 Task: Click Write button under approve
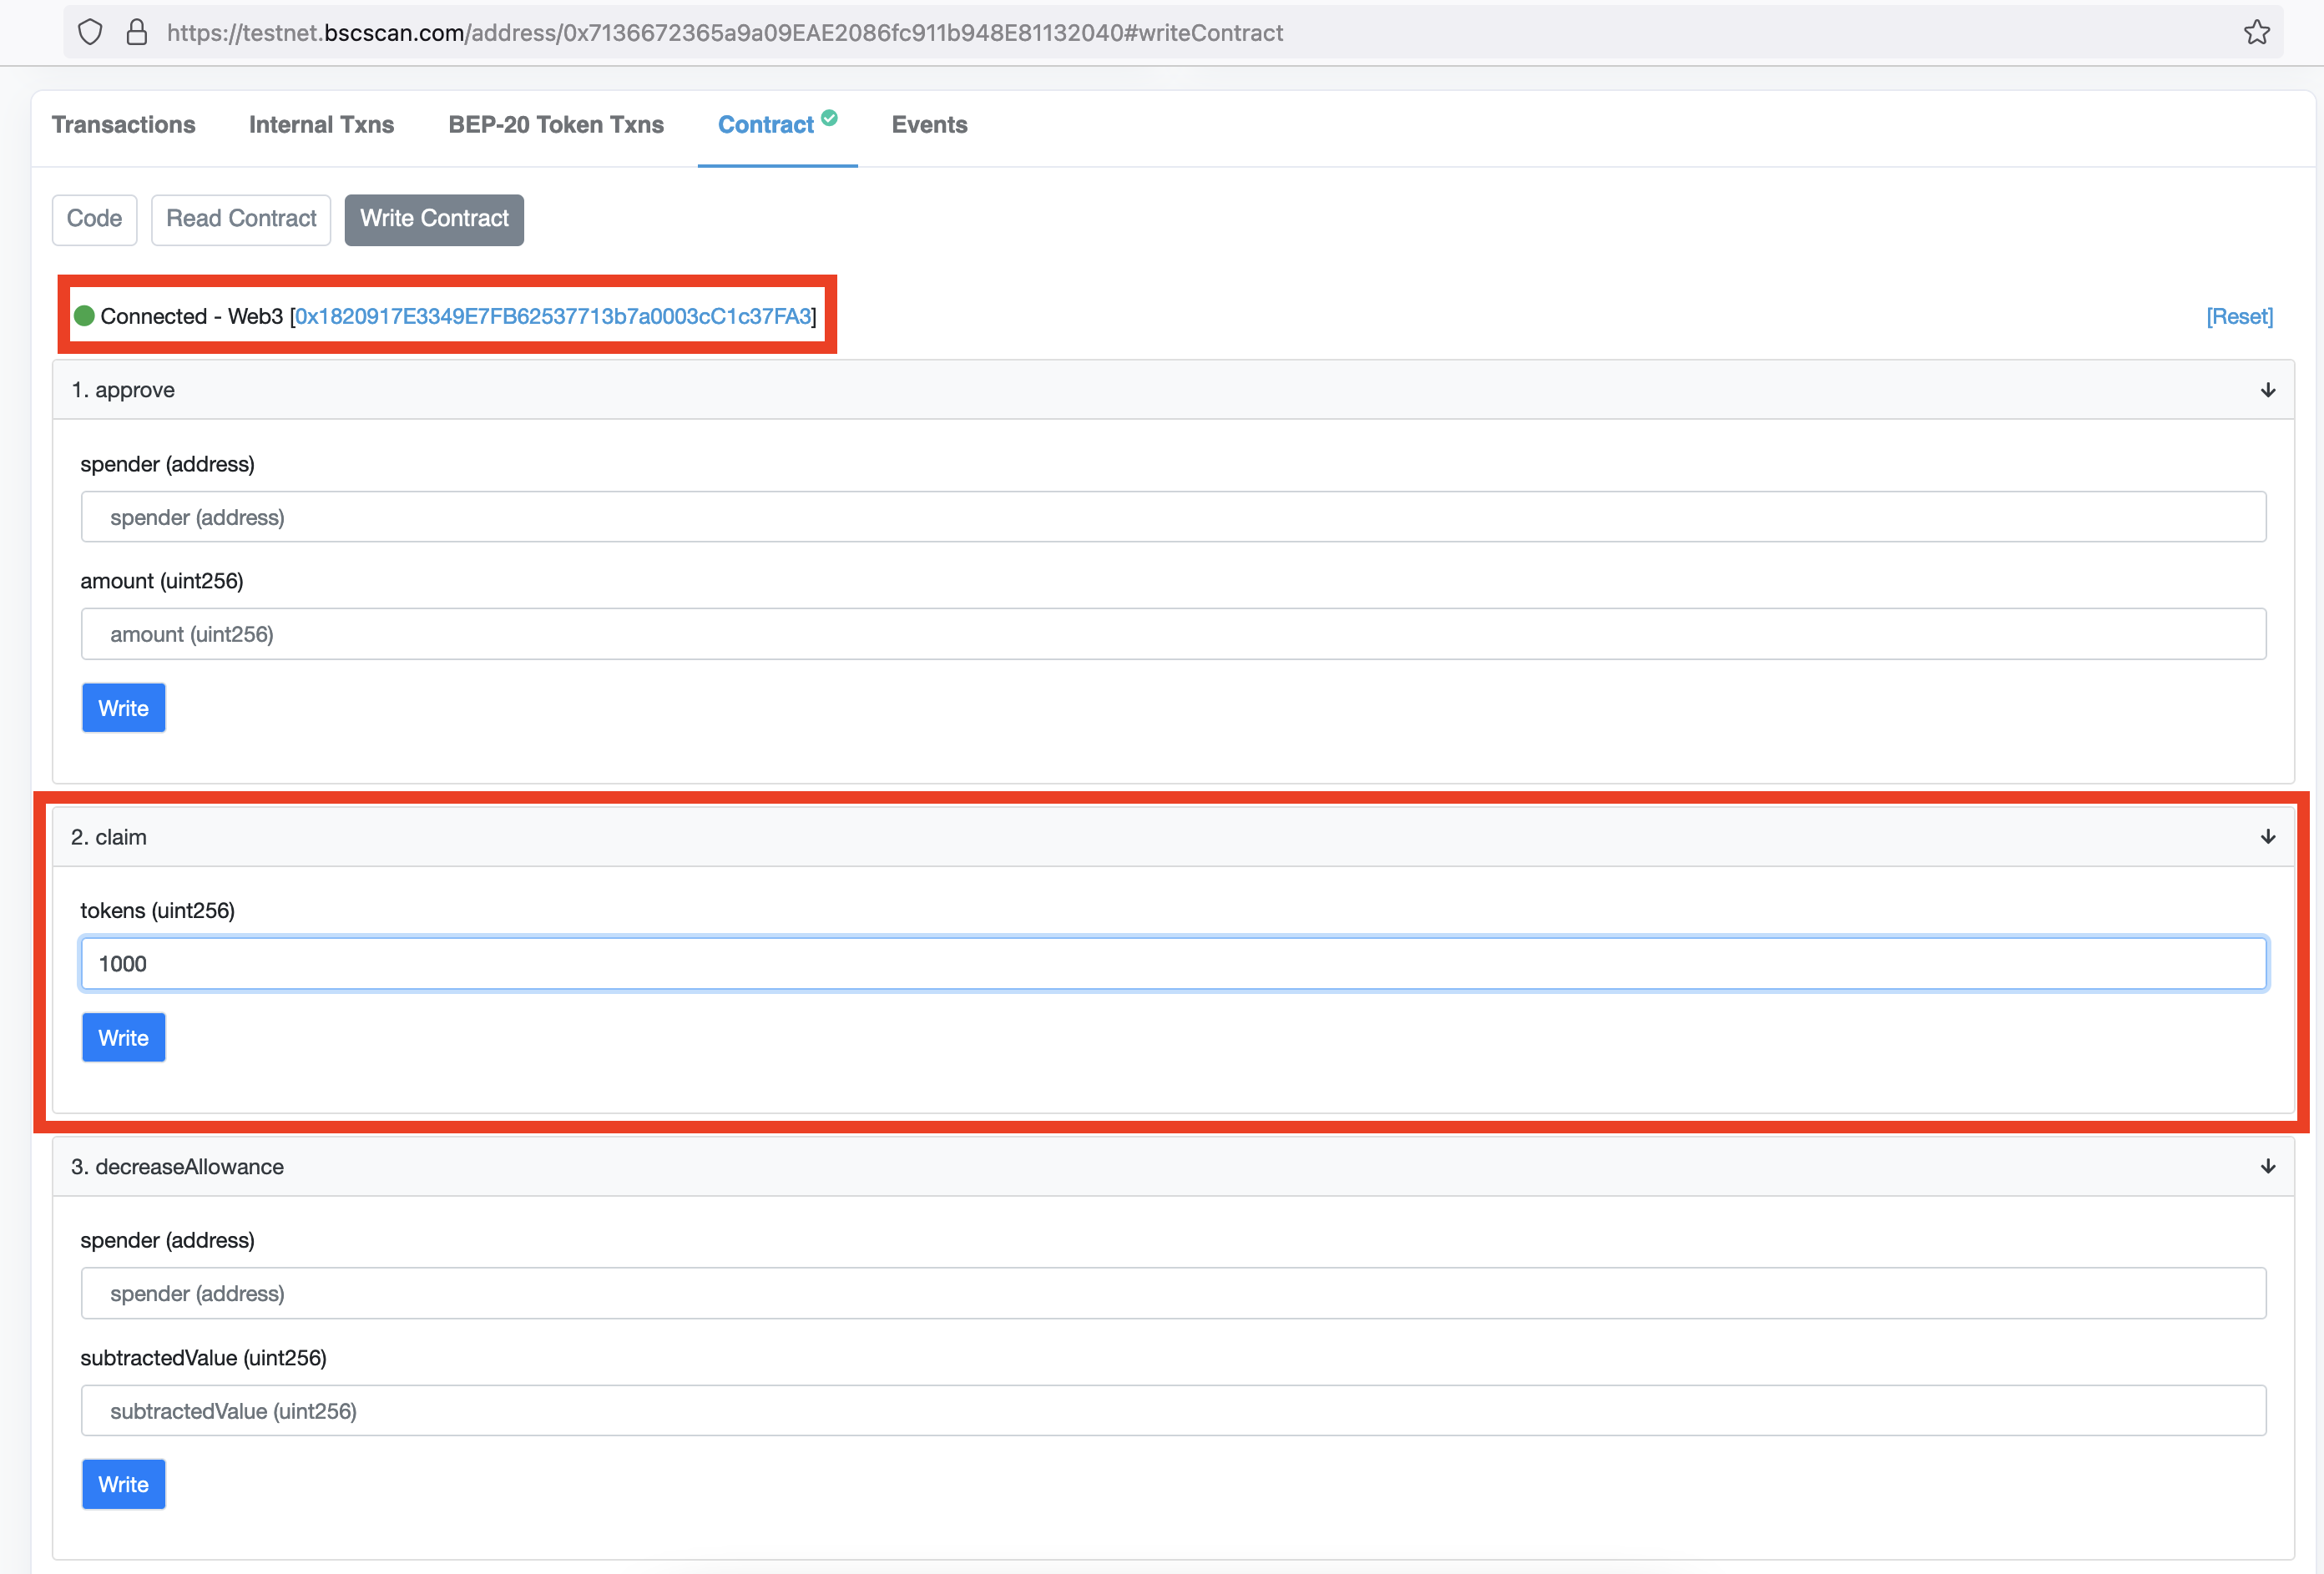123,708
